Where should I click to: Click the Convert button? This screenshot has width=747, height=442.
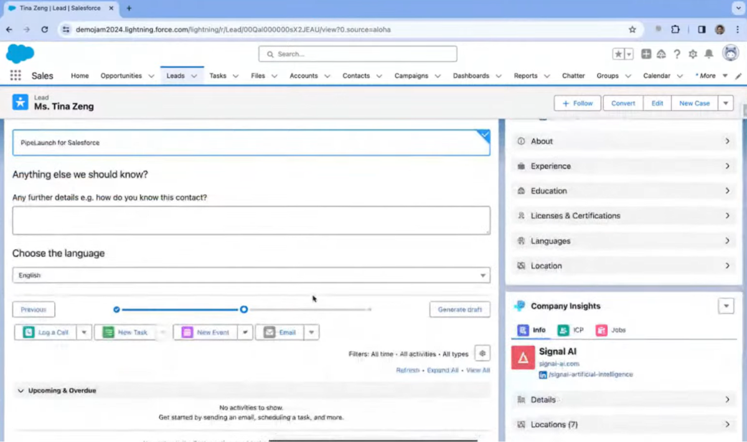click(623, 103)
